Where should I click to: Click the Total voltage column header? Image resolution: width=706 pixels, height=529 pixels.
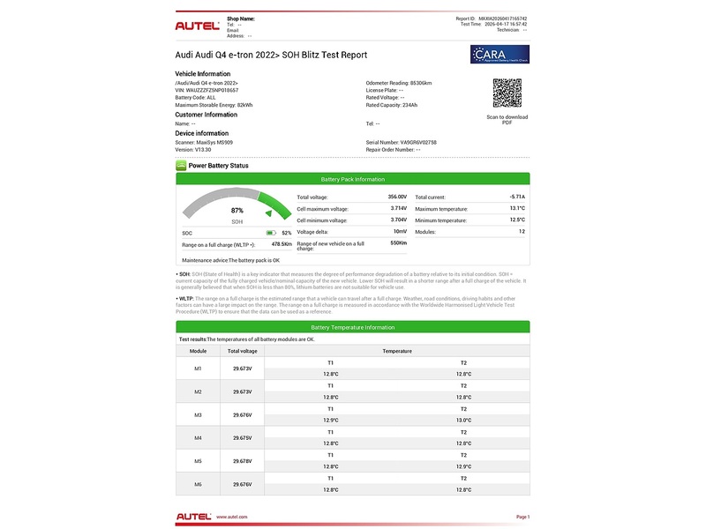(x=242, y=351)
